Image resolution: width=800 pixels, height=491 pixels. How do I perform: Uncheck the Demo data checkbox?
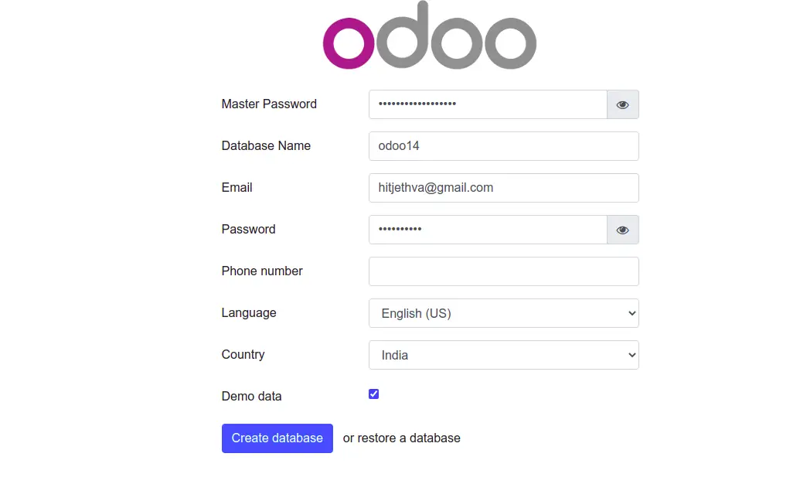pyautogui.click(x=373, y=394)
